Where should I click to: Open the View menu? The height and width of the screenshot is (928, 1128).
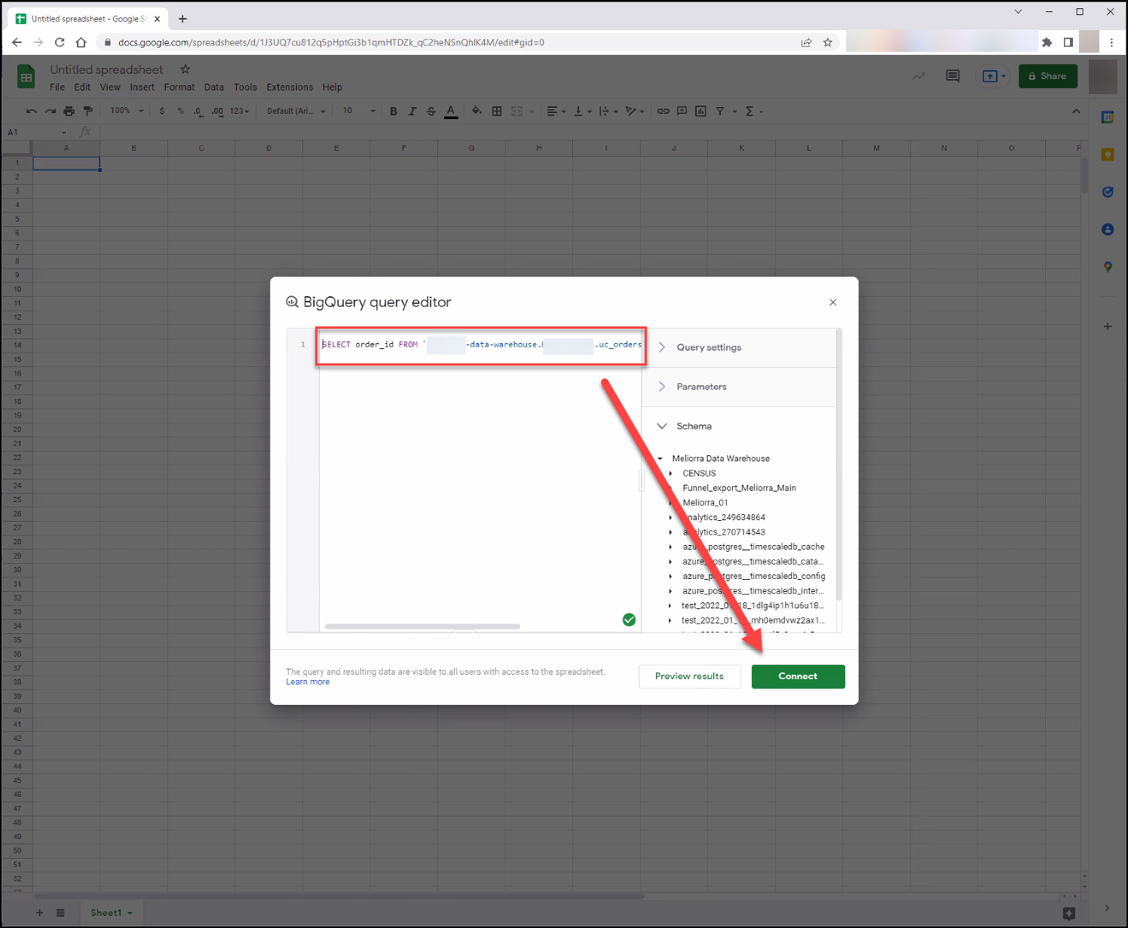coord(110,87)
